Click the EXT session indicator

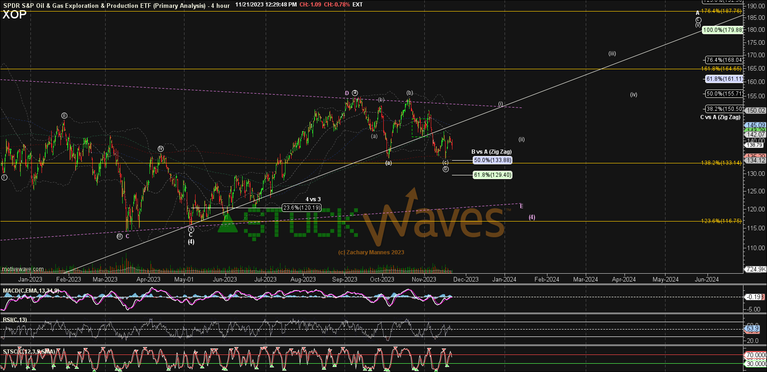pyautogui.click(x=357, y=5)
